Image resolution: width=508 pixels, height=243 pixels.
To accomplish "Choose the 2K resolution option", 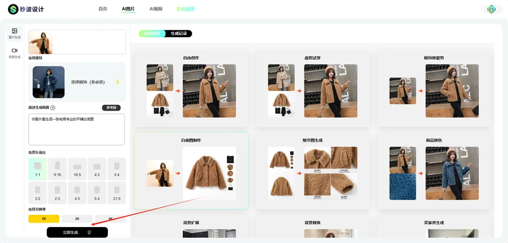I will tap(77, 219).
